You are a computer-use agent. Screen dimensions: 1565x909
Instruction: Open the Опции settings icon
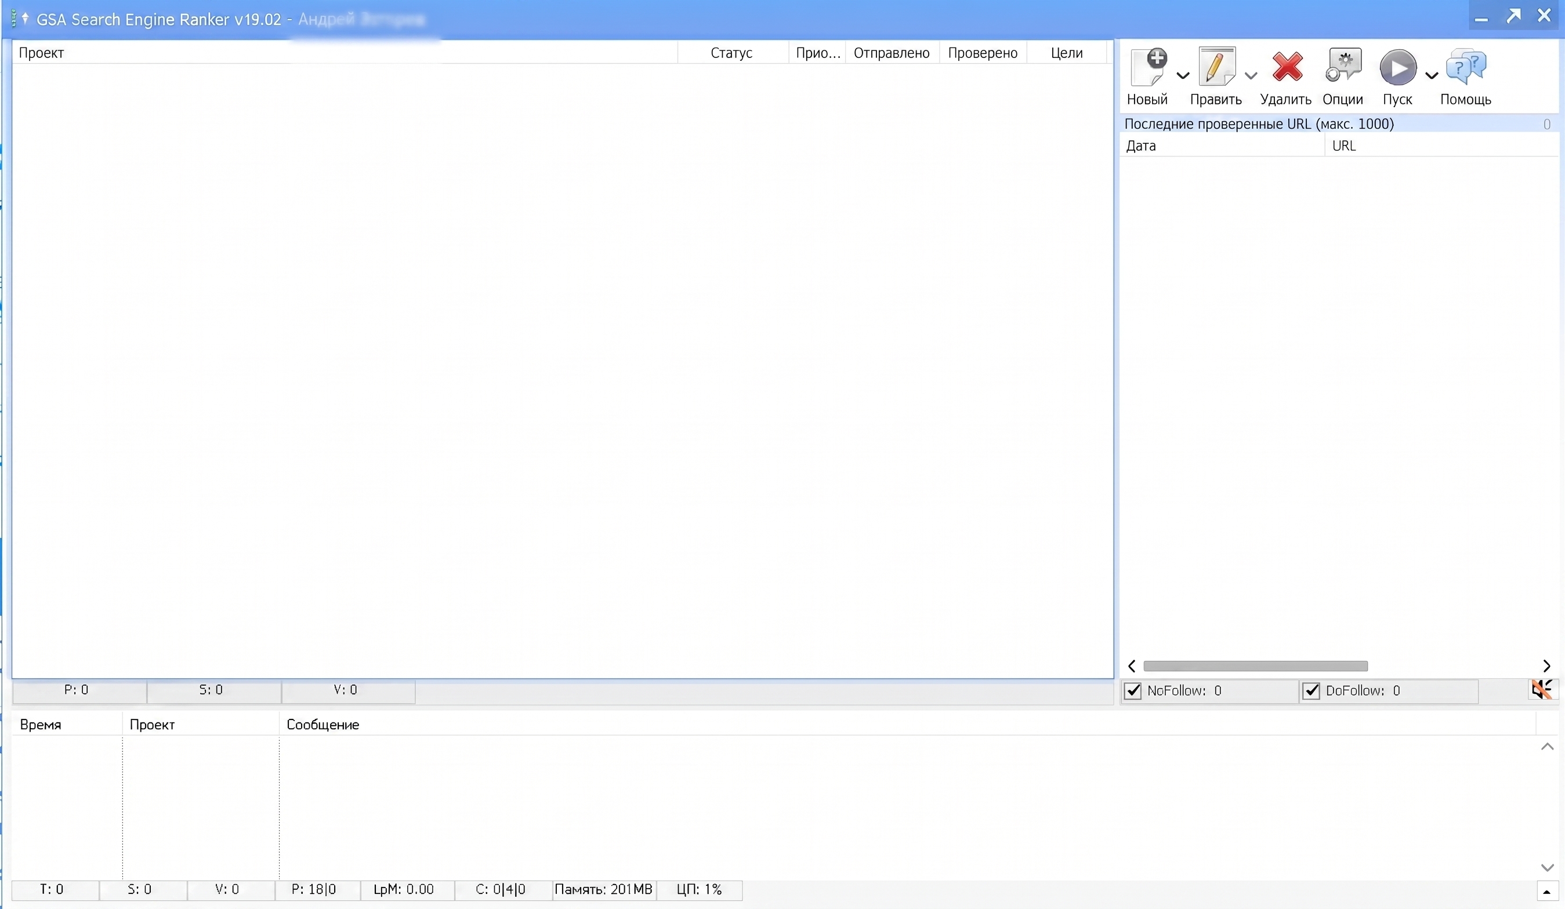(1343, 65)
